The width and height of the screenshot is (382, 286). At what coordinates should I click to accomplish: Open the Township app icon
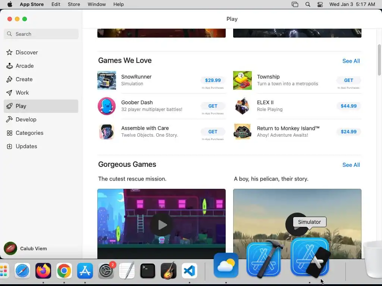[x=242, y=80]
